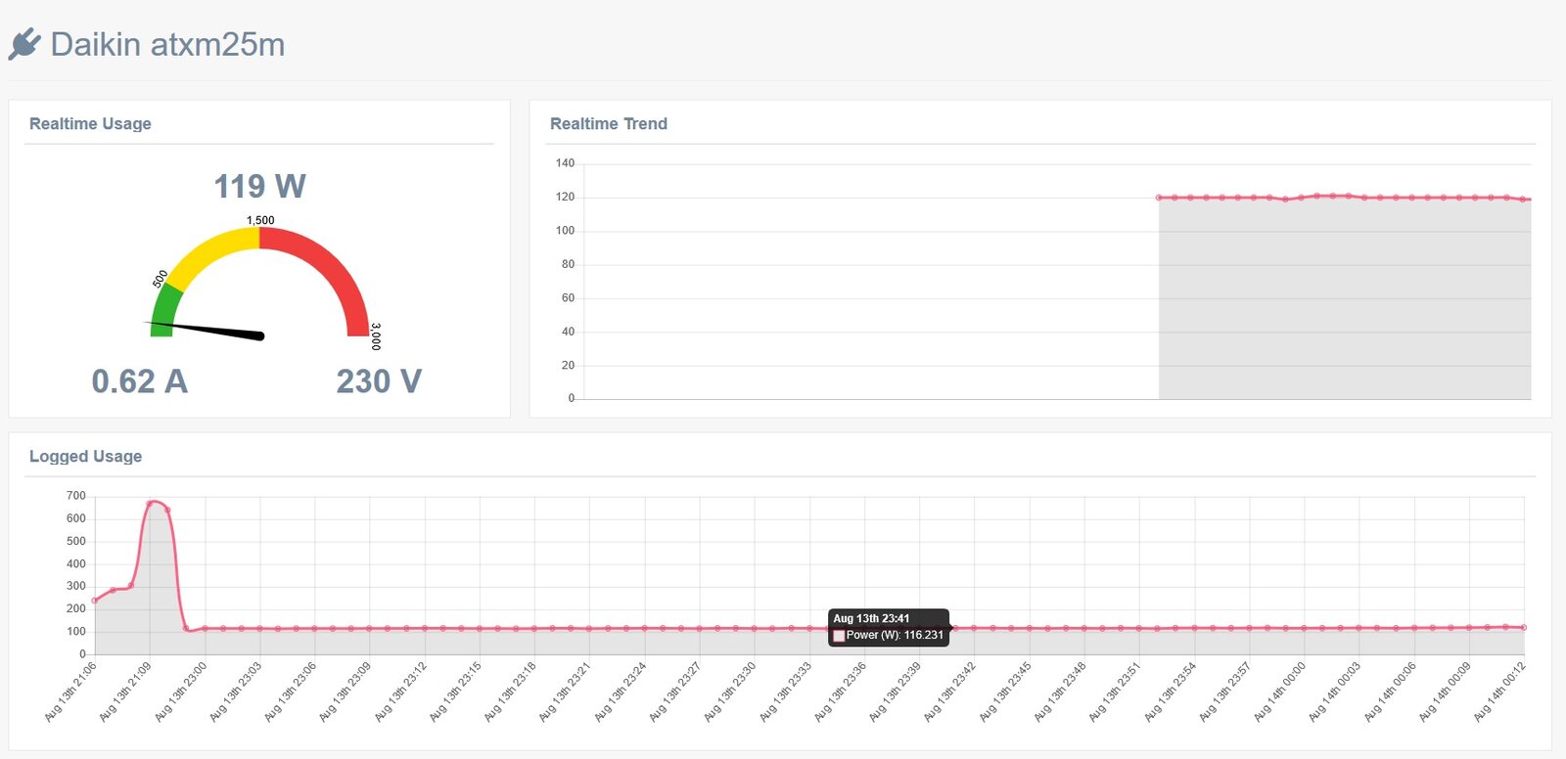Click the 20 label on Realtime Trend axis

pyautogui.click(x=568, y=365)
